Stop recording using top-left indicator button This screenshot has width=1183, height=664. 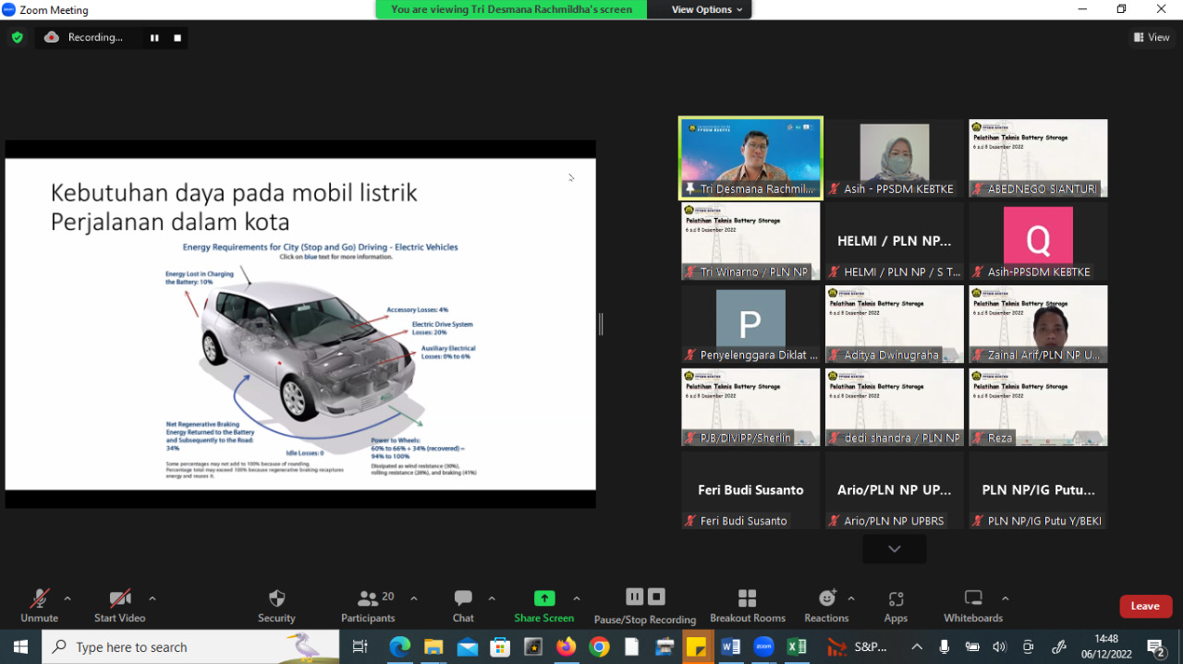click(177, 38)
